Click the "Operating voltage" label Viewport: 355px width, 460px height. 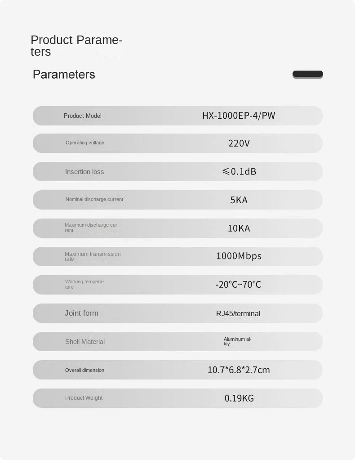pos(85,143)
